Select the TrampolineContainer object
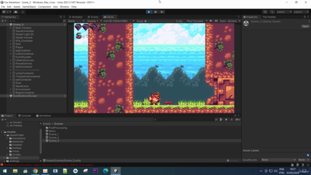Viewport: 311px width, 175px height. point(28,77)
